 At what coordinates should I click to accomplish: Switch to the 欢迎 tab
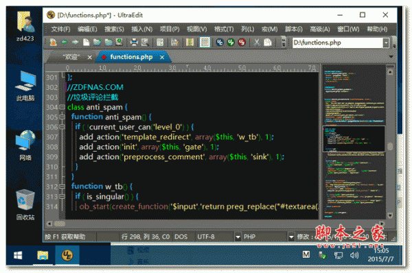click(71, 57)
